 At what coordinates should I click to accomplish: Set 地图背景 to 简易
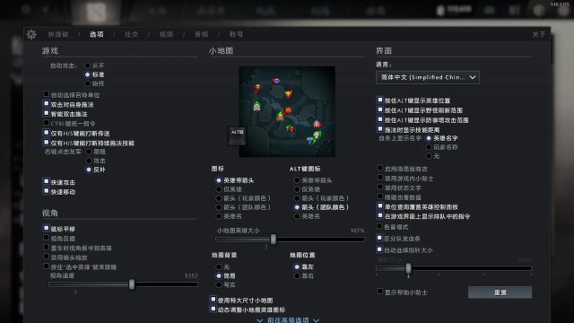pos(219,275)
